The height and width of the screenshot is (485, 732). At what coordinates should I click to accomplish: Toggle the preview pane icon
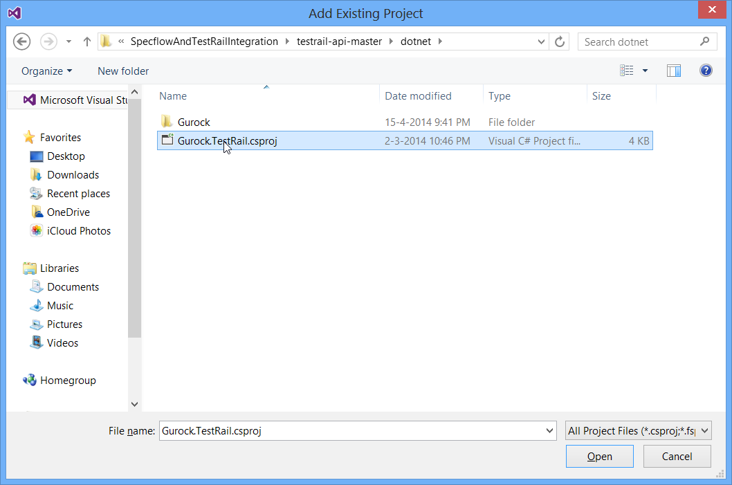[x=673, y=71]
